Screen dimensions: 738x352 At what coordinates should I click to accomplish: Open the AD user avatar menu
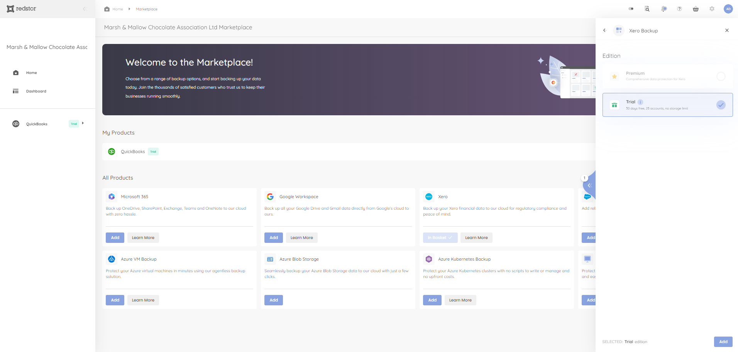click(x=728, y=9)
